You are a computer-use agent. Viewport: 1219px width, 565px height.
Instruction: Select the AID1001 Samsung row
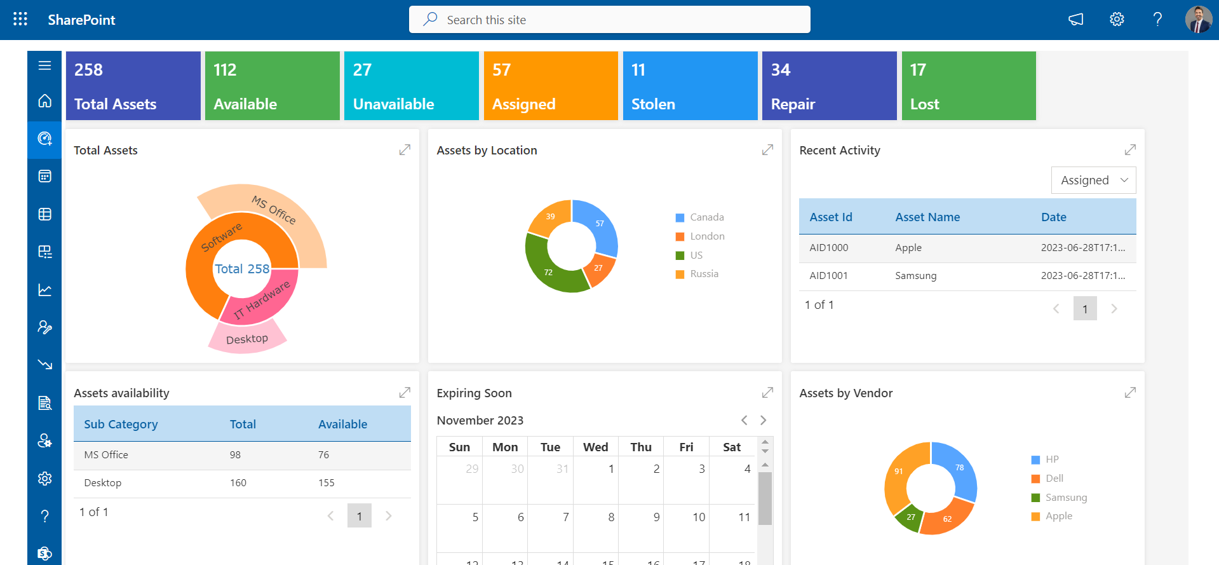pos(967,276)
